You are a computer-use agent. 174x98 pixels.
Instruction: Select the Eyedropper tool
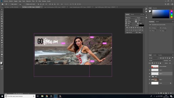2,24
